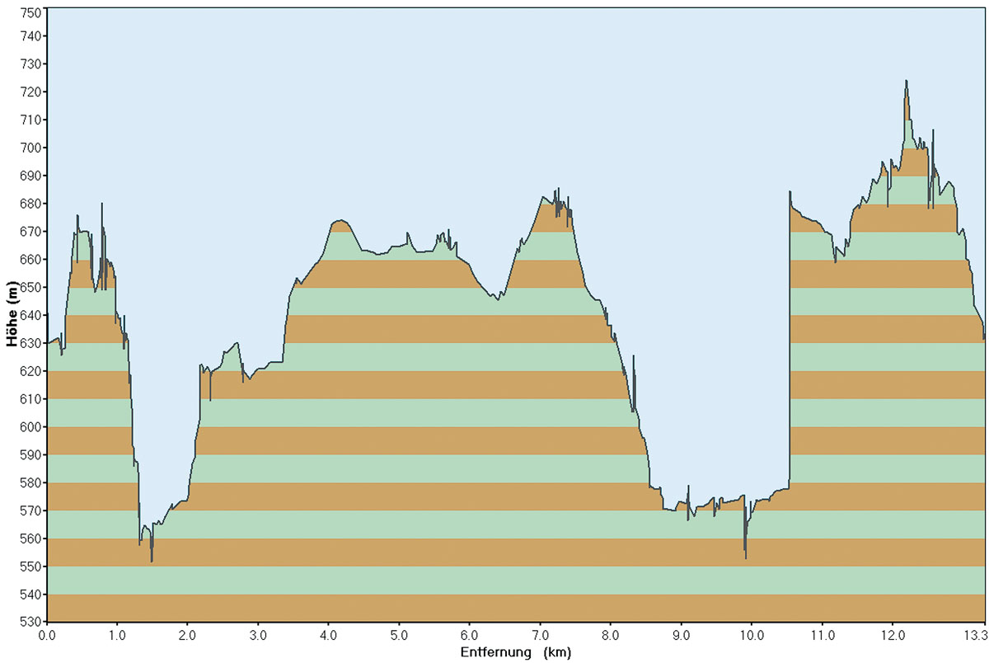The width and height of the screenshot is (989, 663).
Task: Click the highest peak near 12.2 km
Action: [906, 82]
